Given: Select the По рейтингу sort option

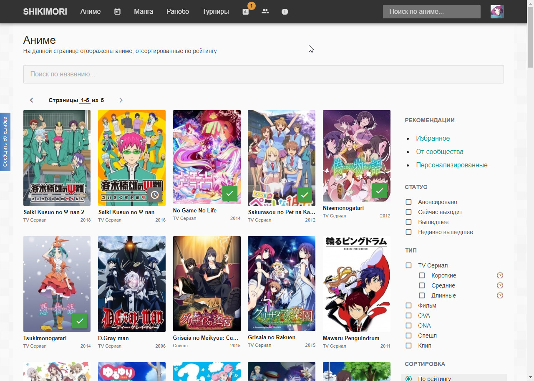Looking at the screenshot, I should point(409,378).
